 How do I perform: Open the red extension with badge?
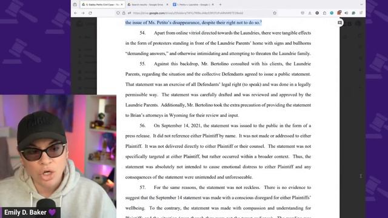click(x=339, y=13)
